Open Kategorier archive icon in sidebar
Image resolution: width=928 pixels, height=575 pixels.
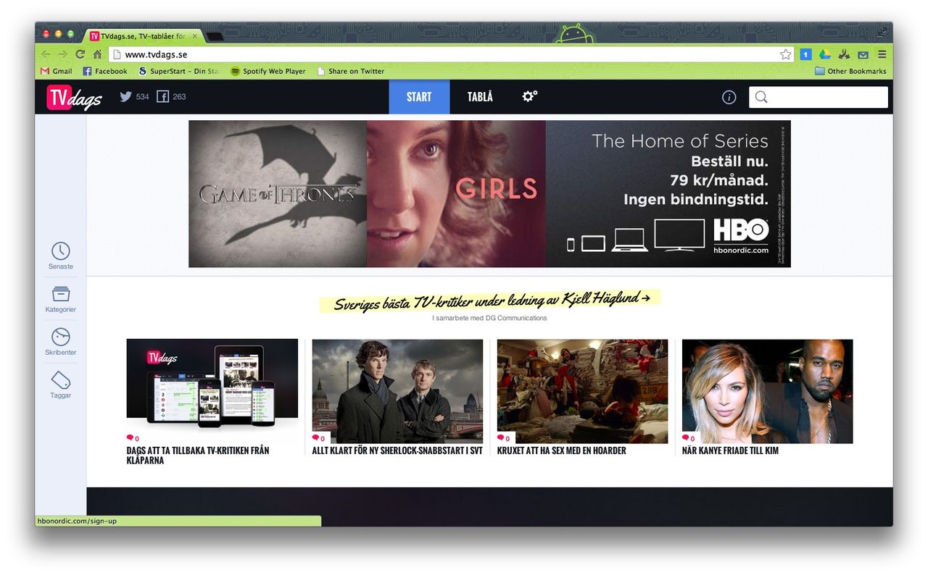pyautogui.click(x=61, y=294)
